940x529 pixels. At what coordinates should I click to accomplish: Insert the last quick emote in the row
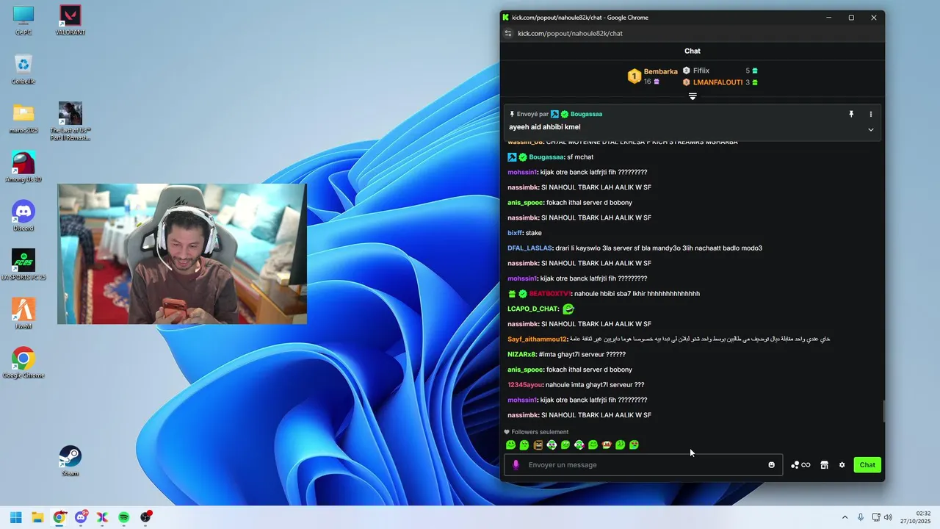tap(634, 445)
